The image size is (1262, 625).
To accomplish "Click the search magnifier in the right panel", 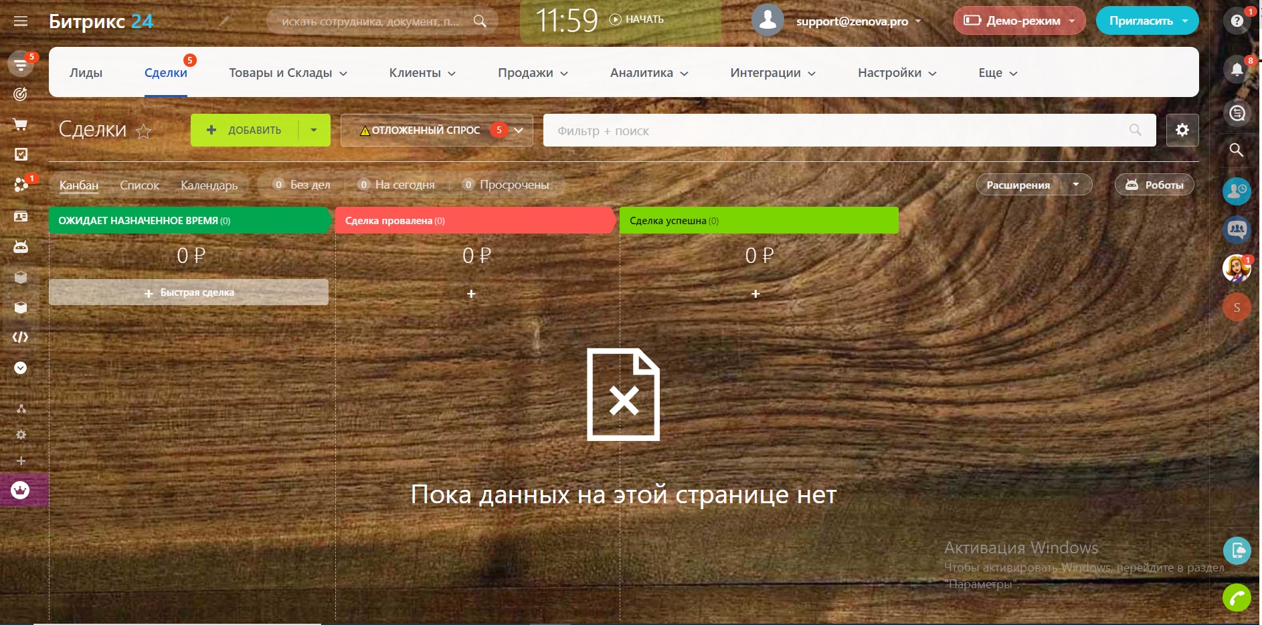I will point(1237,150).
